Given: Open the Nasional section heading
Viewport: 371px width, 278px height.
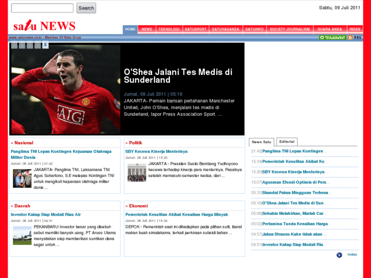Looking at the screenshot, I should [x=23, y=143].
